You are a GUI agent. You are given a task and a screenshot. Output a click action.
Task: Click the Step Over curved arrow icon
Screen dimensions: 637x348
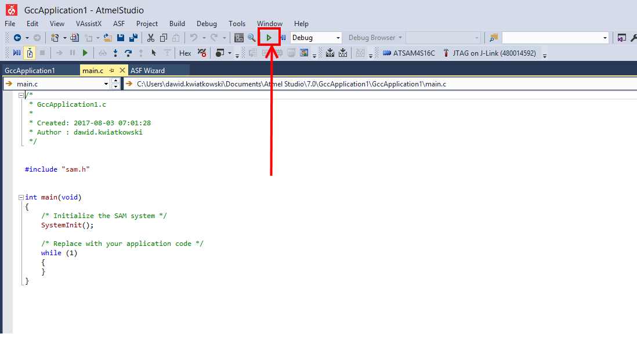click(128, 53)
